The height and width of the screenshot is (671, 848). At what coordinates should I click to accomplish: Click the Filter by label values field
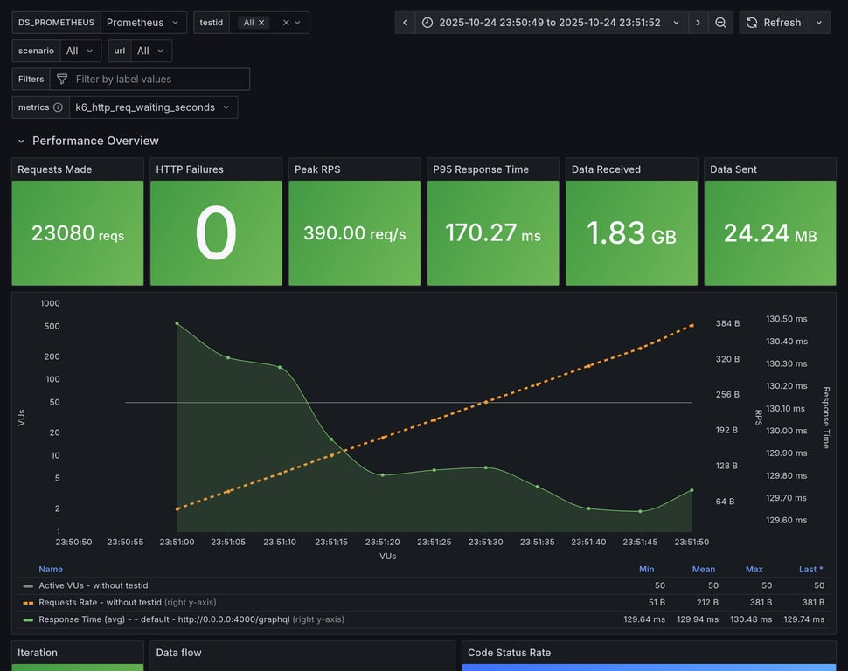(x=157, y=80)
